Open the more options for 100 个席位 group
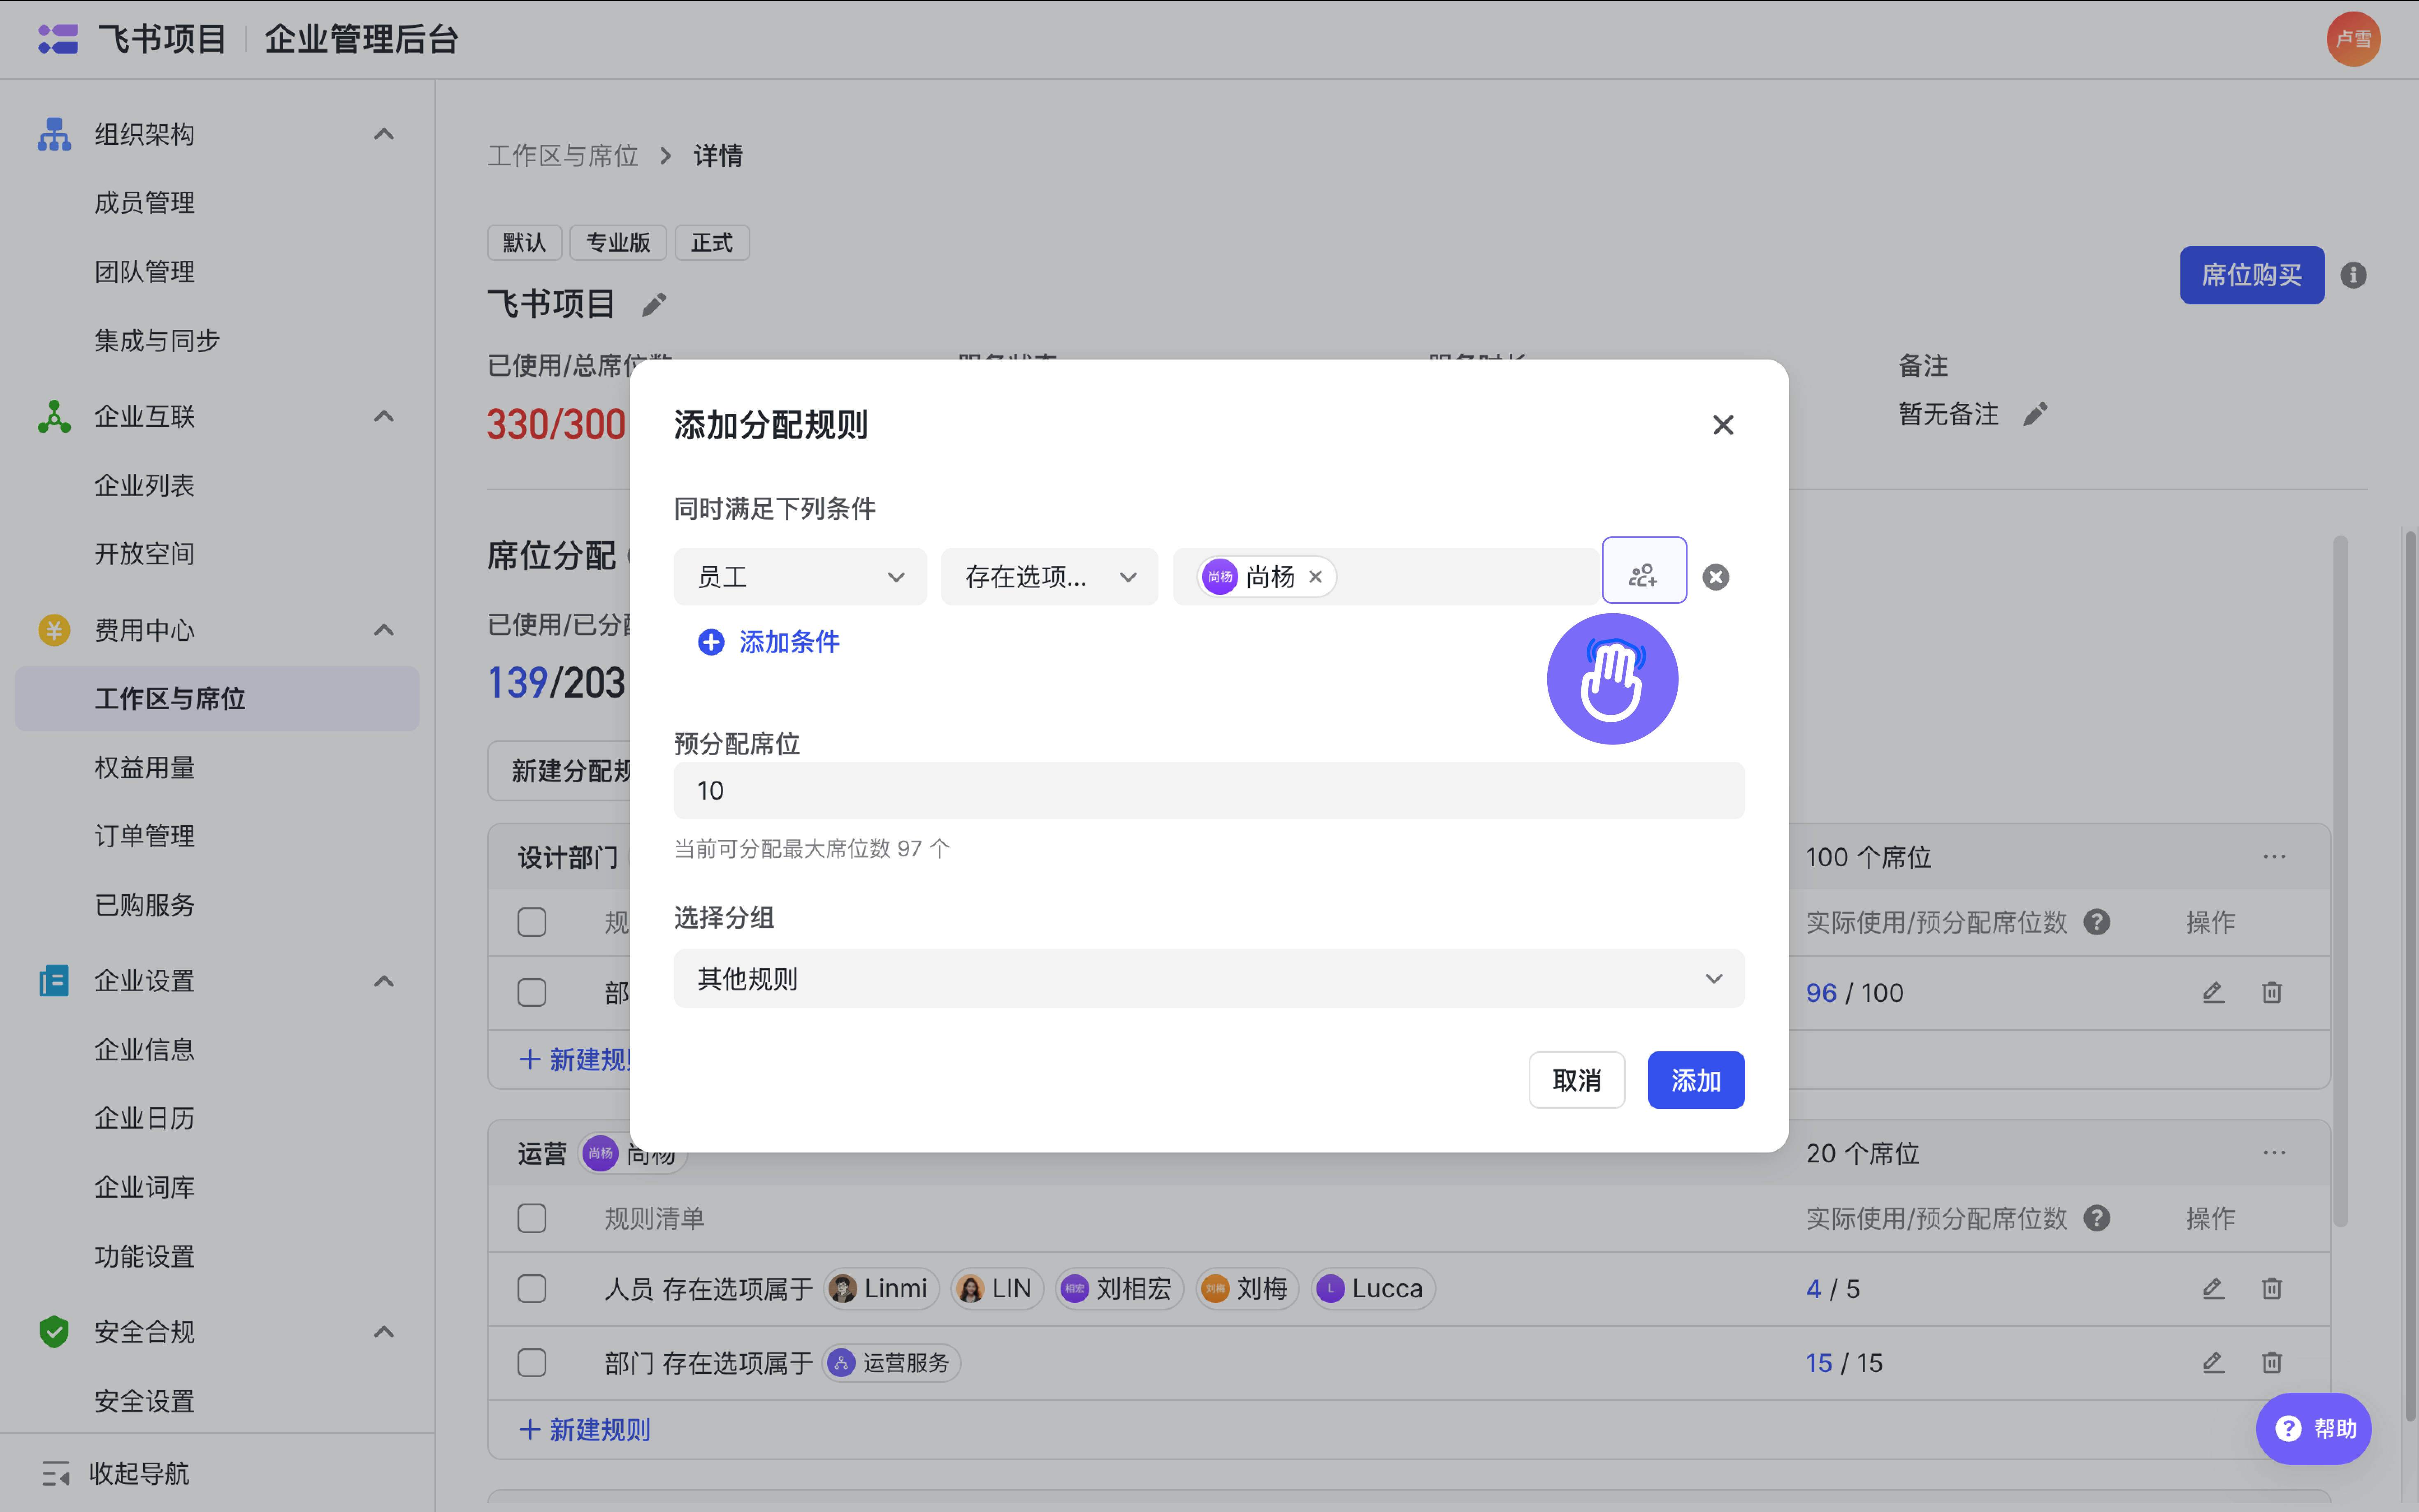 2274,857
